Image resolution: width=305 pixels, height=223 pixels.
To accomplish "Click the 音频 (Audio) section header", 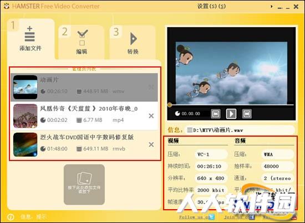I will pyautogui.click(x=240, y=141).
